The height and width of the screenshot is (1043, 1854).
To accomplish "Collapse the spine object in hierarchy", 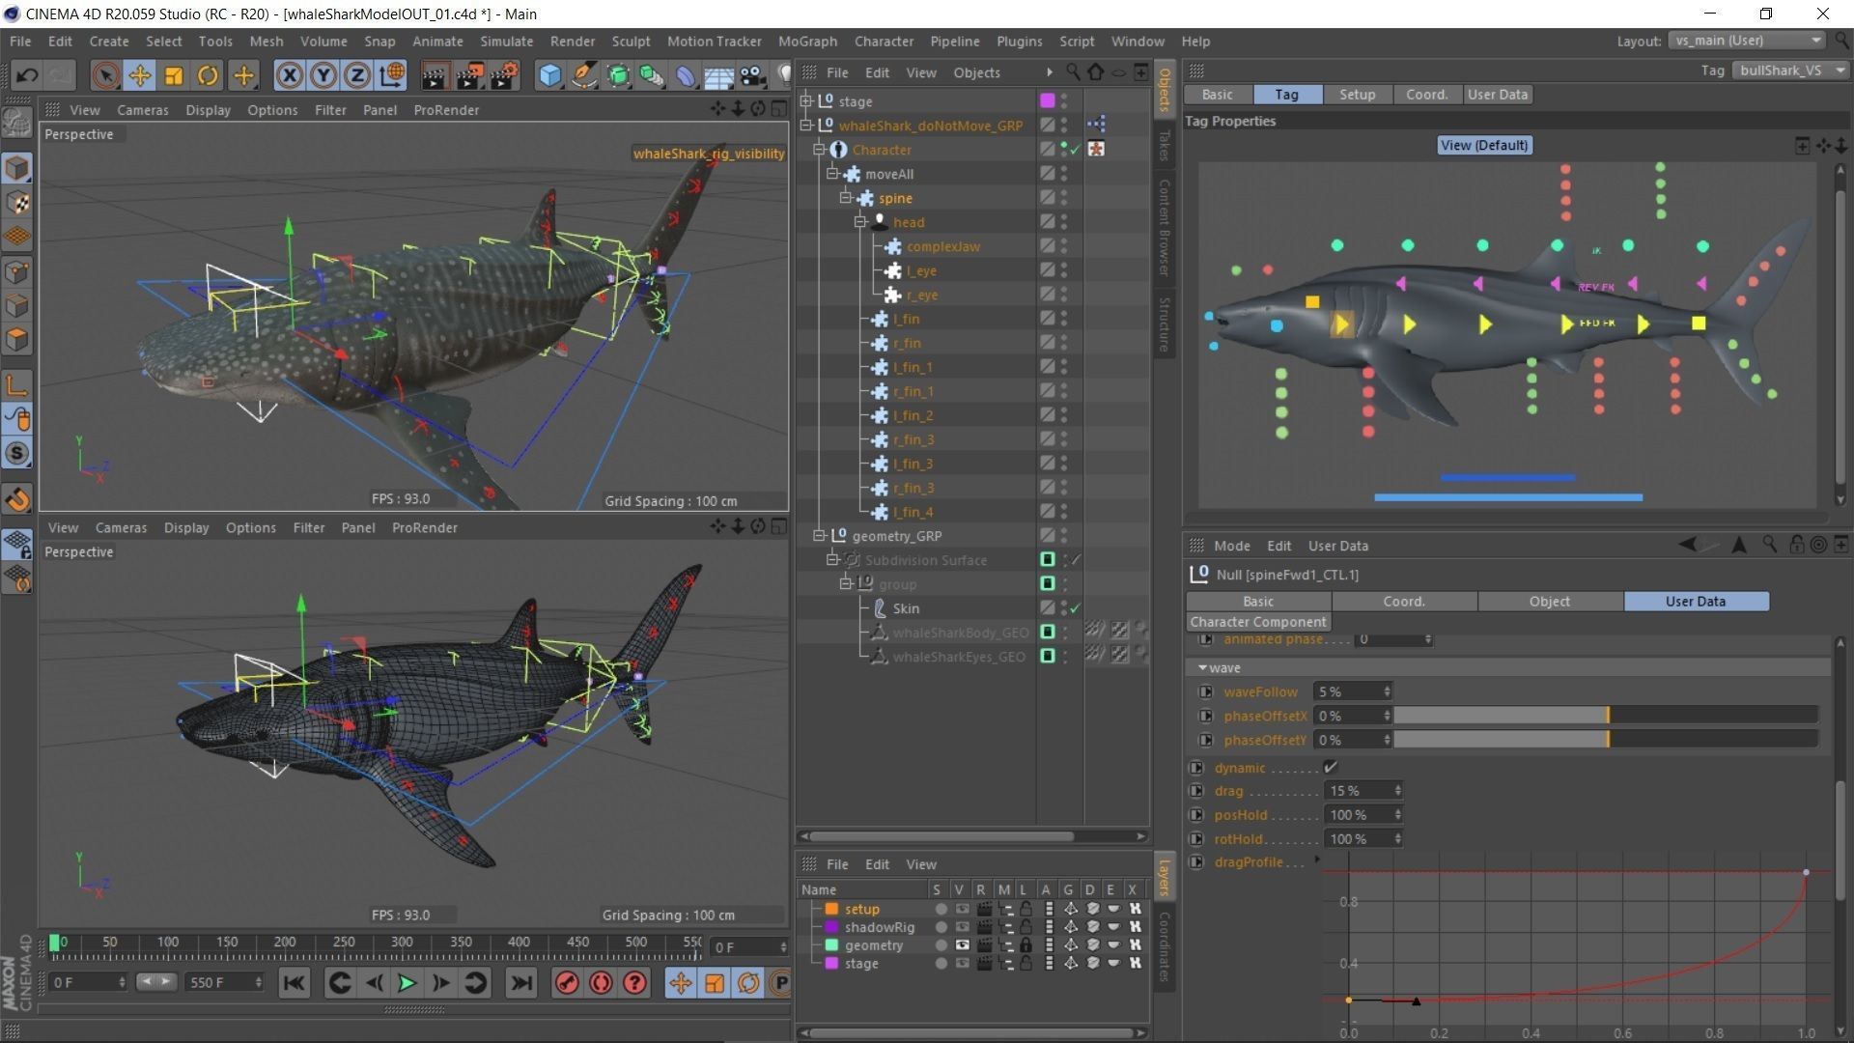I will (x=846, y=198).
